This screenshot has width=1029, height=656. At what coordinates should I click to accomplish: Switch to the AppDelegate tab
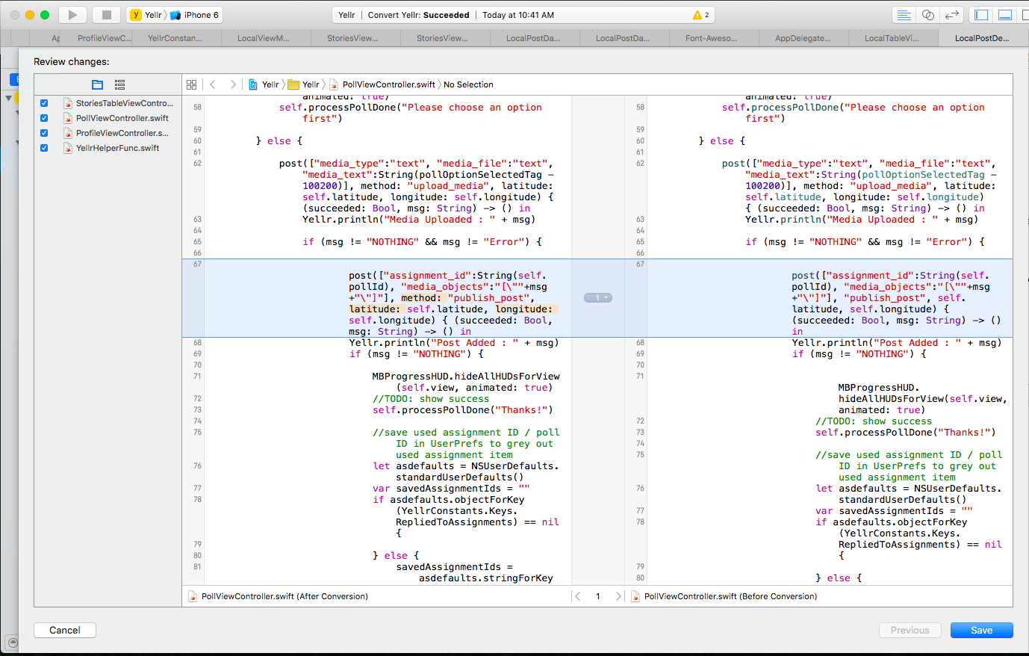[x=803, y=38]
